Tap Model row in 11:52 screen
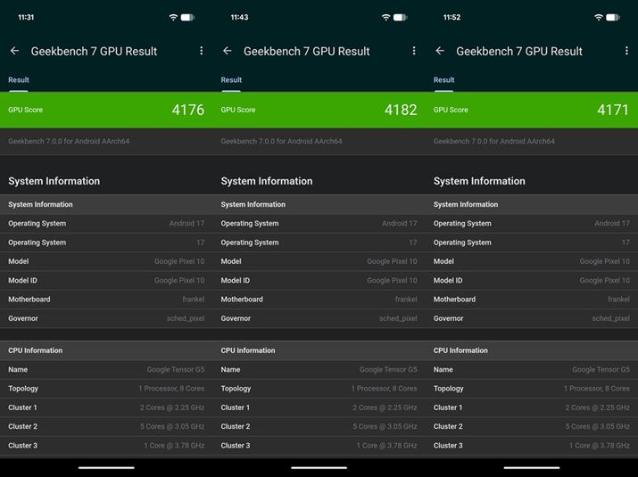This screenshot has height=477, width=638. coord(532,261)
